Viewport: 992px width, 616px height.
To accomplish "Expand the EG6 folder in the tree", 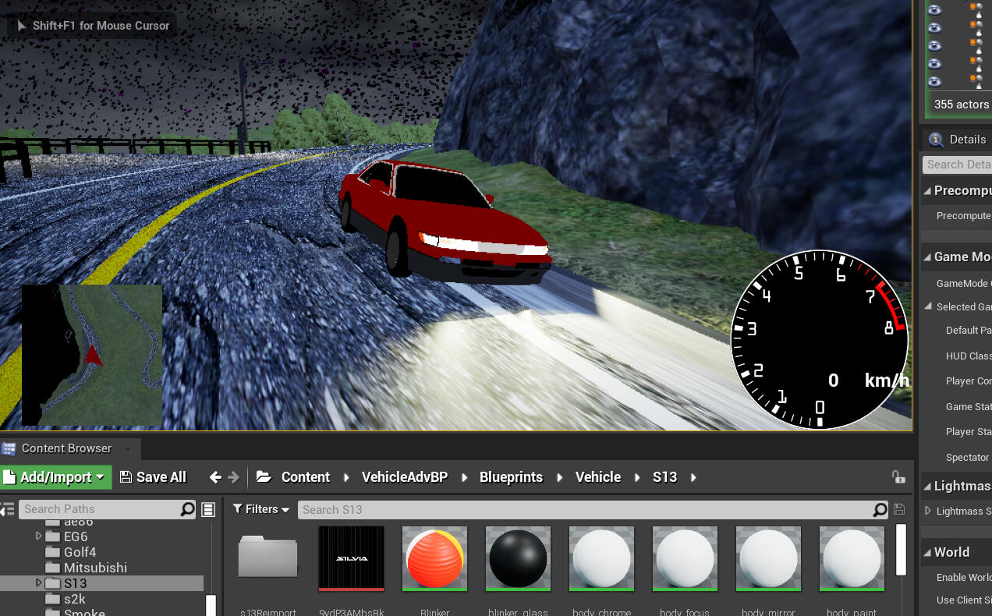I will (x=39, y=536).
